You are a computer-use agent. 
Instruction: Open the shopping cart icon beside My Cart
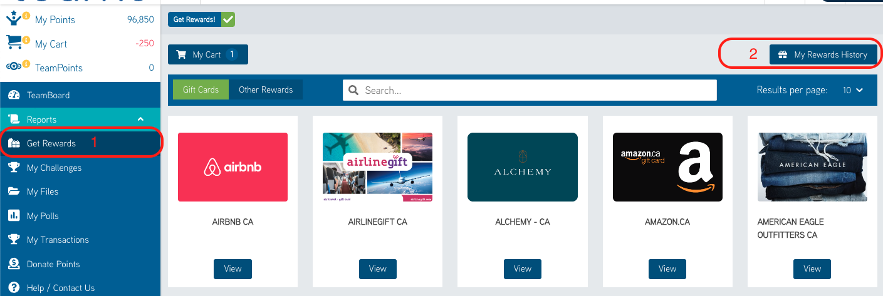[x=14, y=42]
